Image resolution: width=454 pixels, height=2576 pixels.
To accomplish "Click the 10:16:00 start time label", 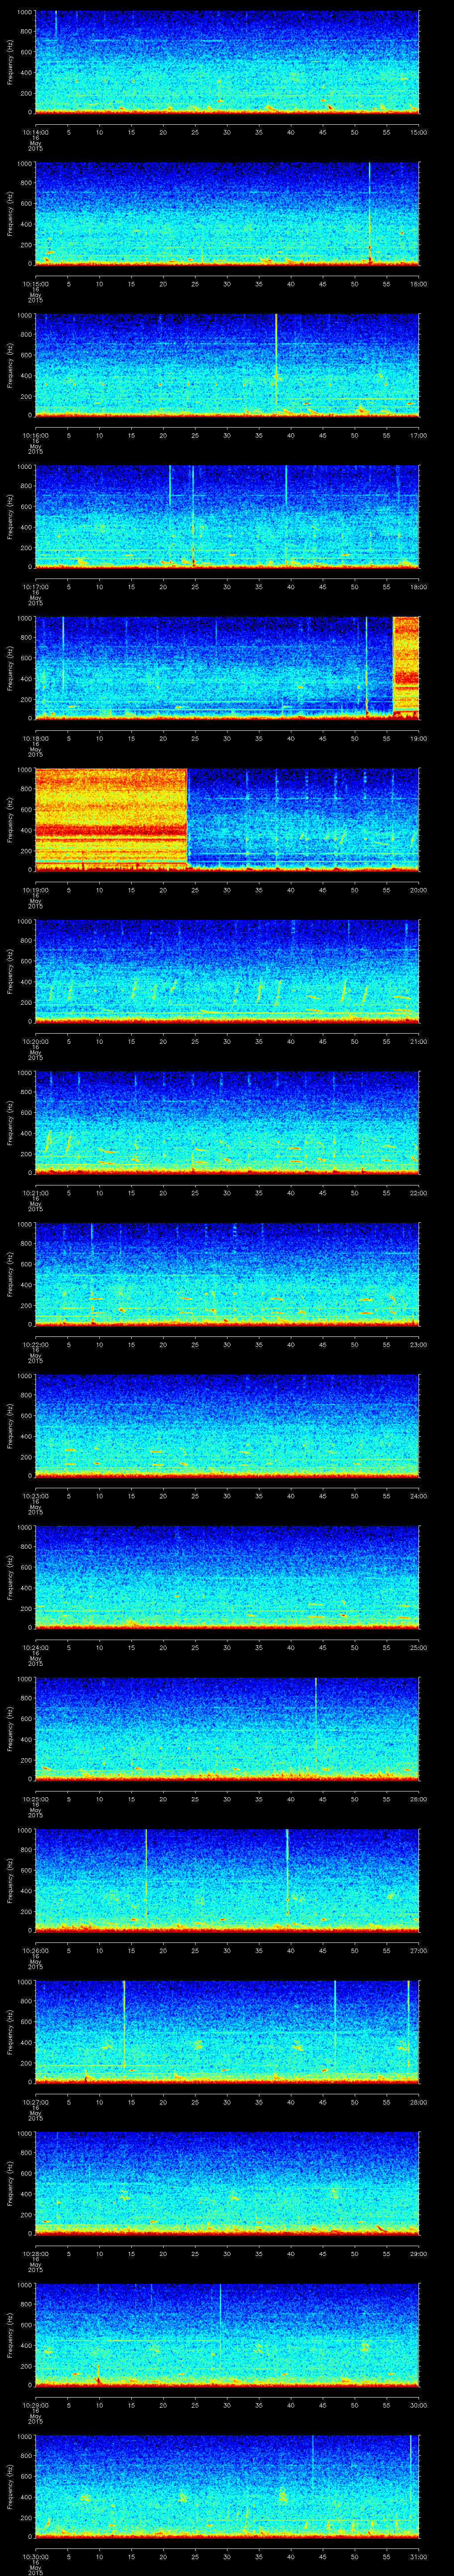I will click(x=35, y=435).
